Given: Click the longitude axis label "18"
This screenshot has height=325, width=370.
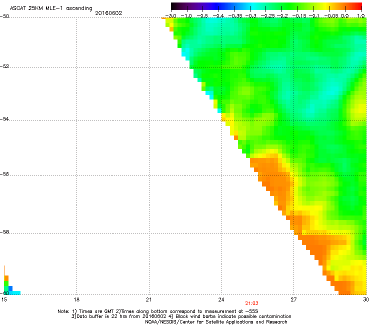Looking at the screenshot, I should pyautogui.click(x=76, y=299).
